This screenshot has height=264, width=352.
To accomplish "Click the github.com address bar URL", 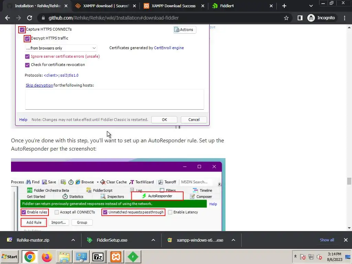I will 113,18.
